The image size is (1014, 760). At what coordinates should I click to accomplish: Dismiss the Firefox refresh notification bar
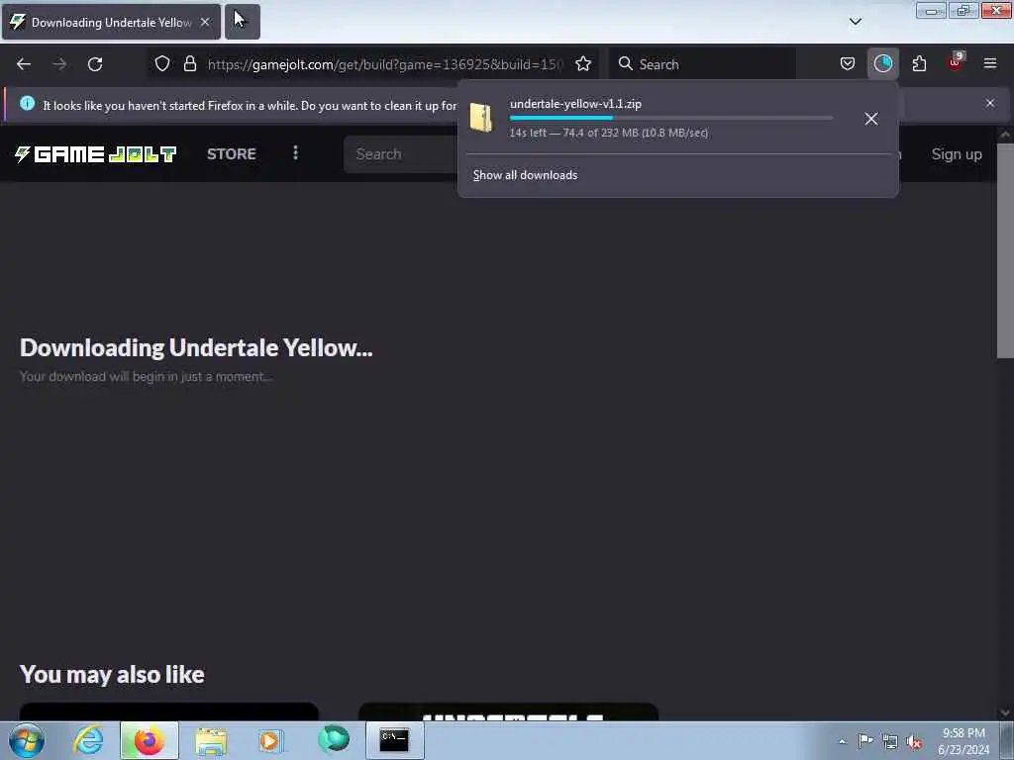click(x=990, y=103)
